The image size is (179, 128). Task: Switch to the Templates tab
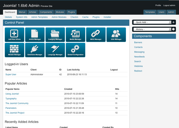150,12
